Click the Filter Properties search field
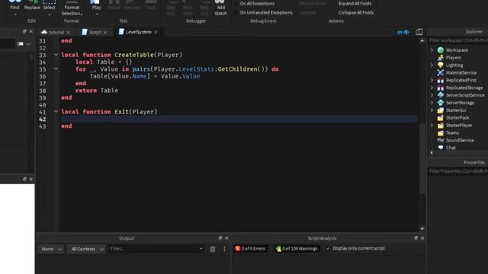This screenshot has width=488, height=274. 457,171
